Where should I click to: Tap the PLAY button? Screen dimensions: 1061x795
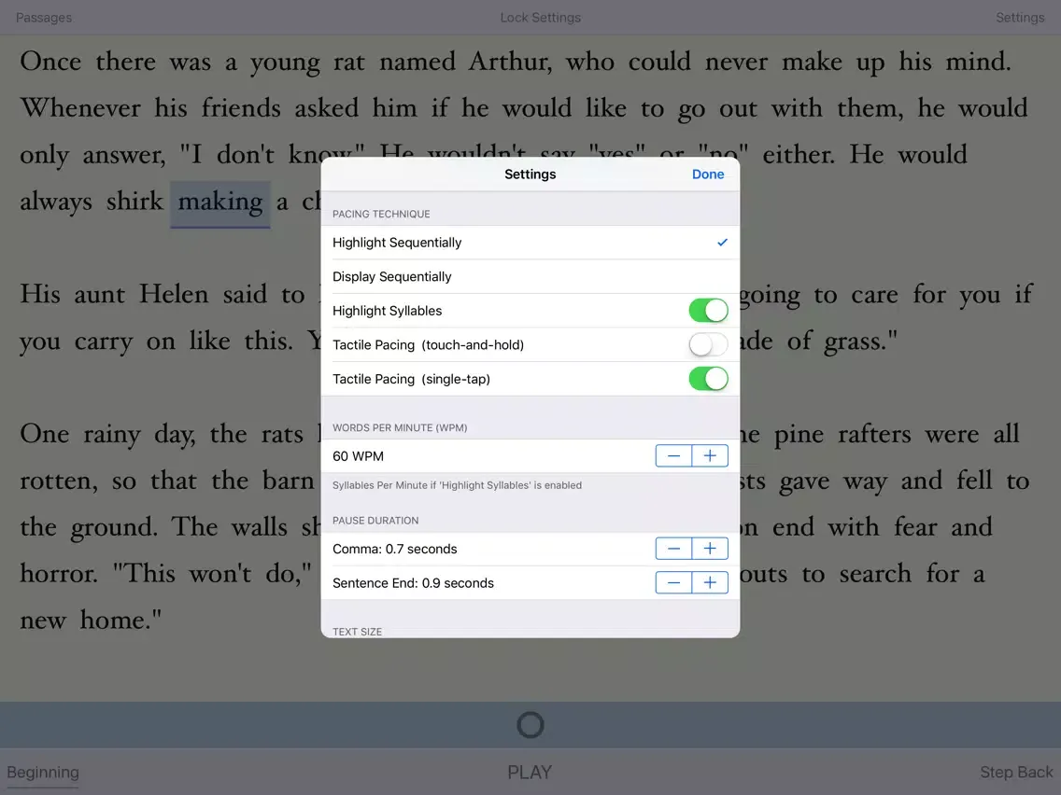pyautogui.click(x=530, y=772)
